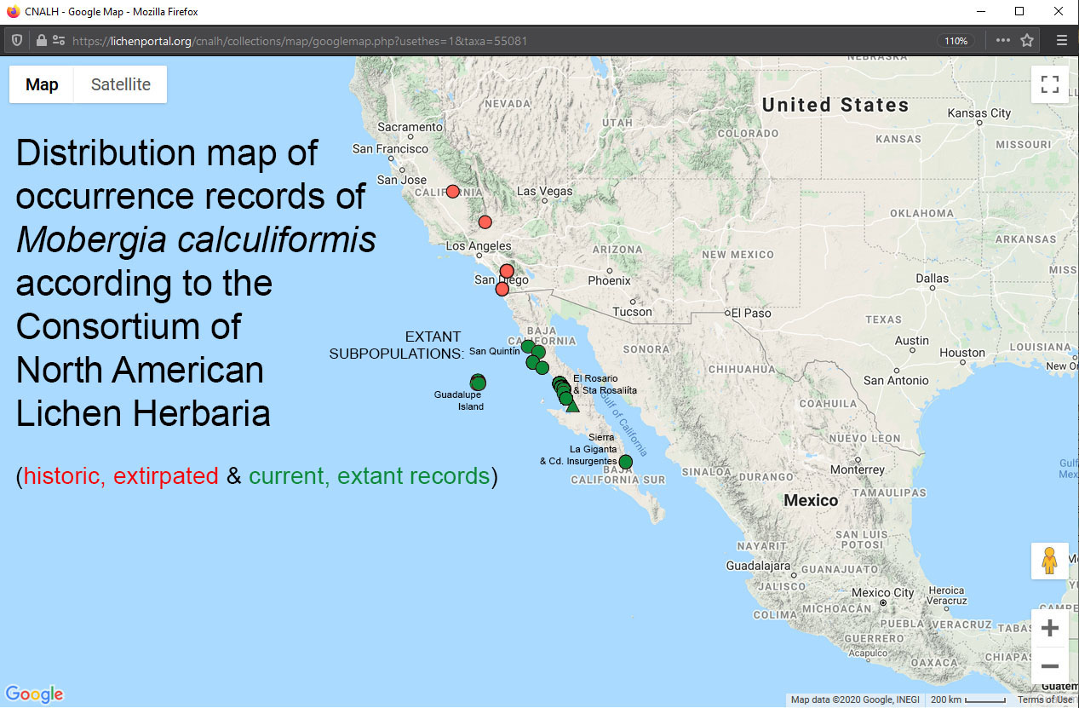This screenshot has width=1079, height=708.
Task: Open the page actions three-dot menu
Action: point(1003,40)
